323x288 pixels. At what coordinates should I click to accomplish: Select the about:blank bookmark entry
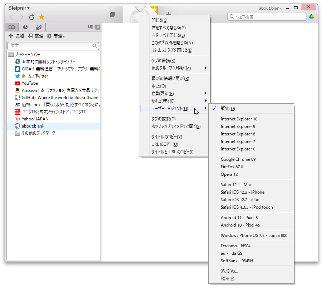(x=54, y=126)
